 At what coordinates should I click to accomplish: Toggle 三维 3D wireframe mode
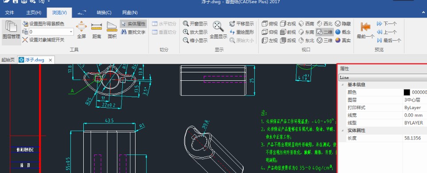(x=325, y=41)
